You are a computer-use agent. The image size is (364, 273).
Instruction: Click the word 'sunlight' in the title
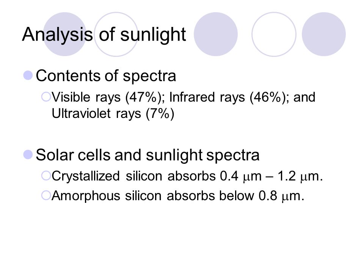click(x=153, y=35)
